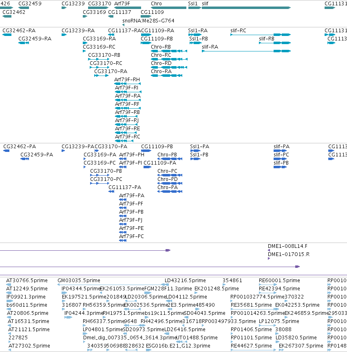Screen dimensions: 347x352
Task: Select the Arf79F gene label
Action: [122, 4]
